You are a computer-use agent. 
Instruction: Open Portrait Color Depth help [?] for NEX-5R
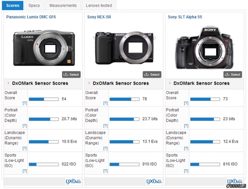pyautogui.click(x=105, y=126)
